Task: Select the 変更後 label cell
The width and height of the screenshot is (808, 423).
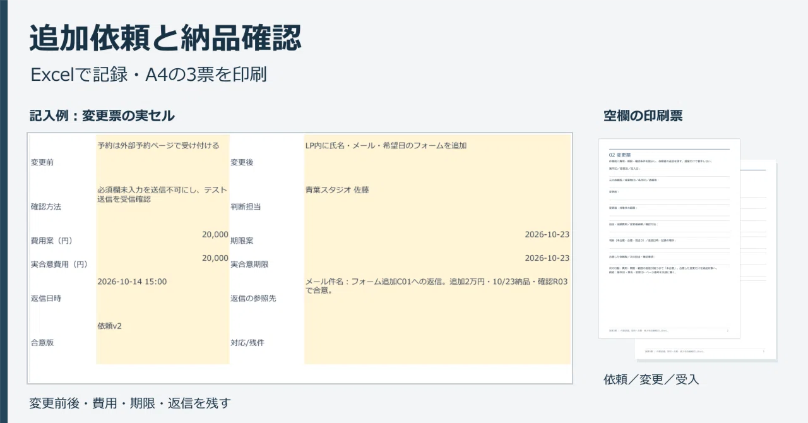Action: [242, 162]
